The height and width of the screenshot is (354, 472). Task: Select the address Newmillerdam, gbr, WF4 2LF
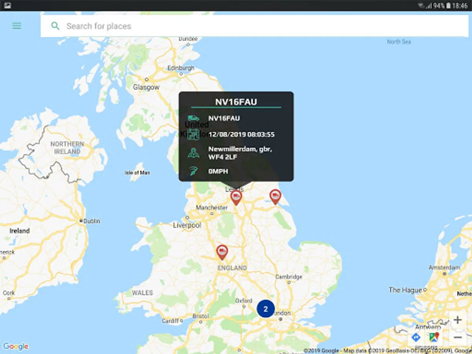[x=240, y=153]
